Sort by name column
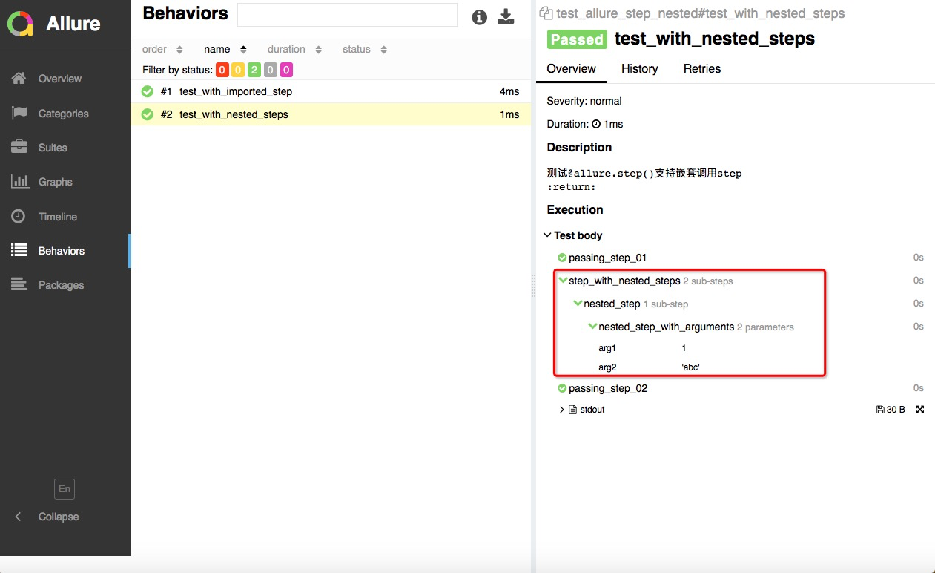The width and height of the screenshot is (935, 573). pyautogui.click(x=225, y=49)
